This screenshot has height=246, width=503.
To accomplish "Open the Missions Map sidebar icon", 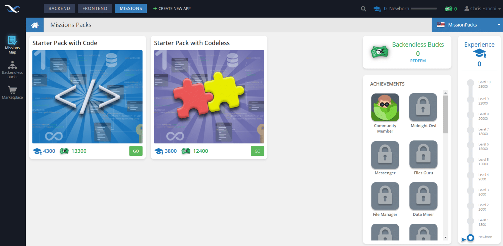I will [12, 40].
